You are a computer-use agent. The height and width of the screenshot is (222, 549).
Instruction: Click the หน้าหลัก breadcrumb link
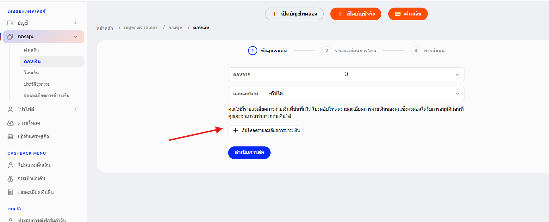(105, 28)
